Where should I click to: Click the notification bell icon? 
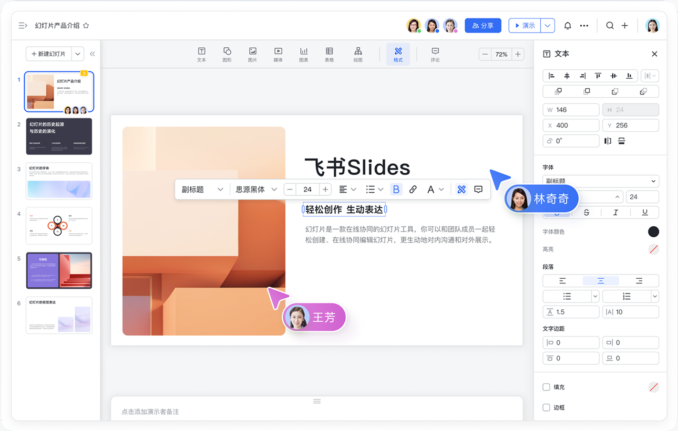567,26
